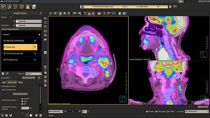
Task: Open the primary greyscale colormap dropdown
Action: (x=29, y=21)
